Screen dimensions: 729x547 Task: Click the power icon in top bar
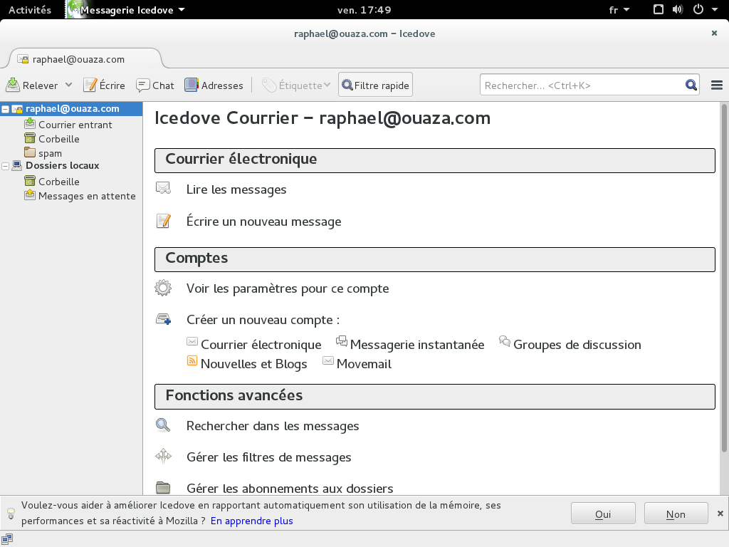pos(698,9)
